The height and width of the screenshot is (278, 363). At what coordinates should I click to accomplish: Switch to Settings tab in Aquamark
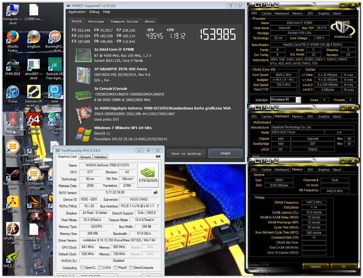[x=96, y=21]
